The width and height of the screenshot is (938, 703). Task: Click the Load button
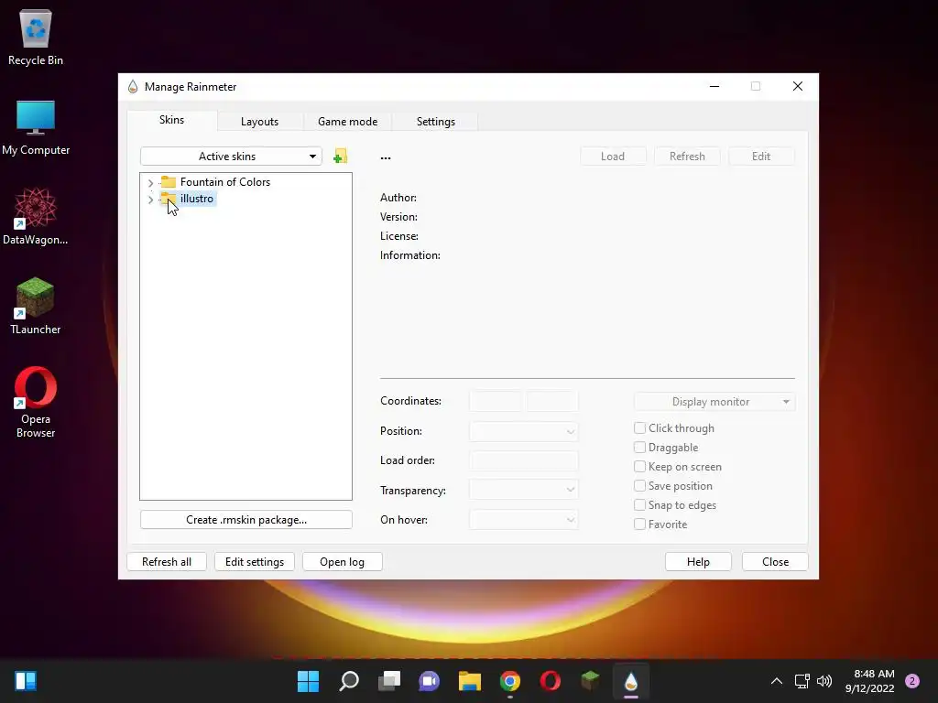pos(613,156)
